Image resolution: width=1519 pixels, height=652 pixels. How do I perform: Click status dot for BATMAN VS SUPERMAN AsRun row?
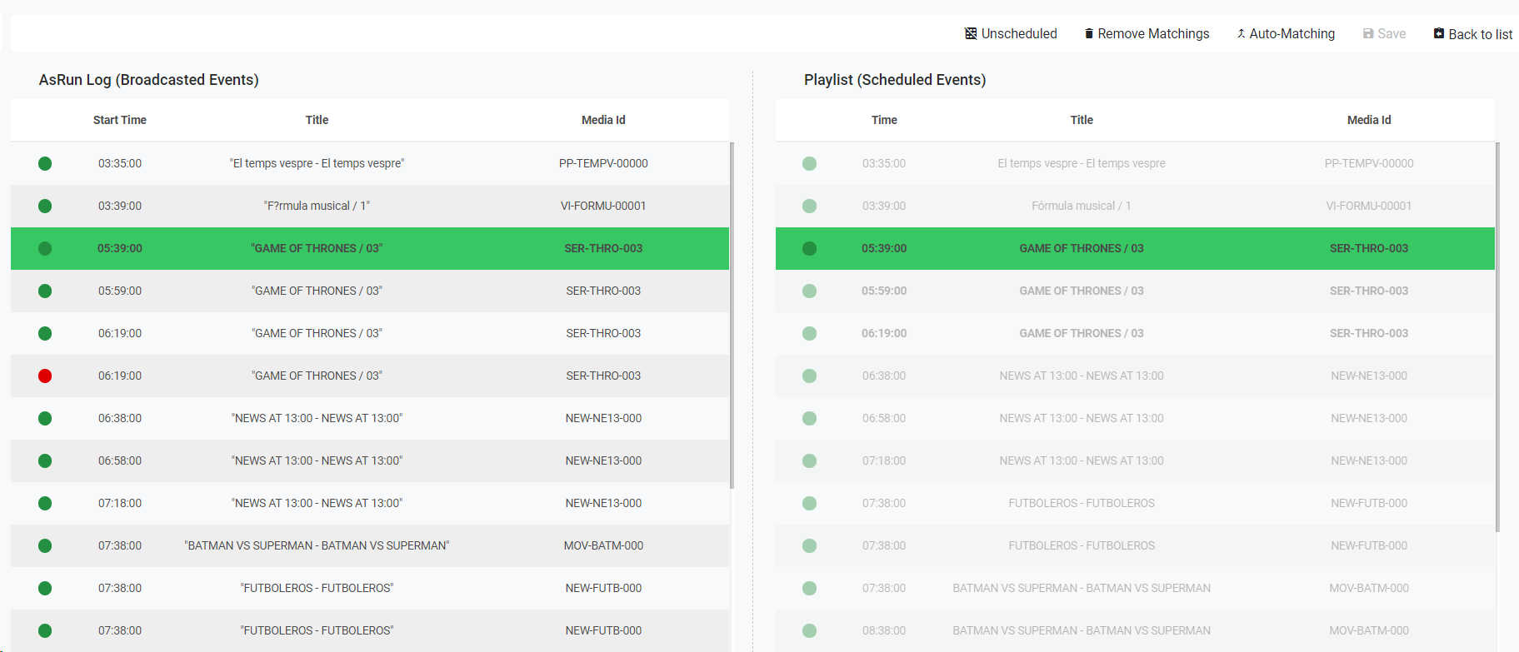pyautogui.click(x=45, y=545)
